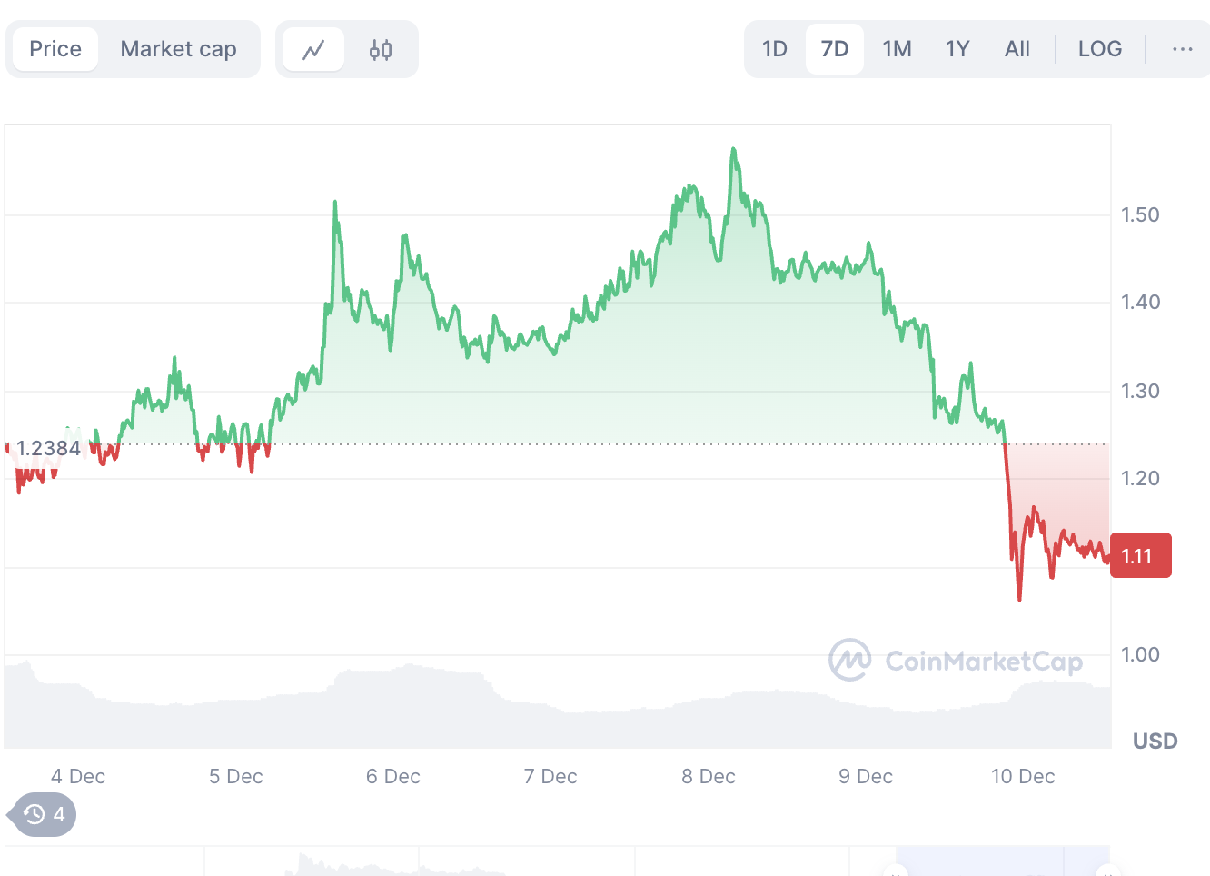Switch to the 1D time range

tap(774, 49)
